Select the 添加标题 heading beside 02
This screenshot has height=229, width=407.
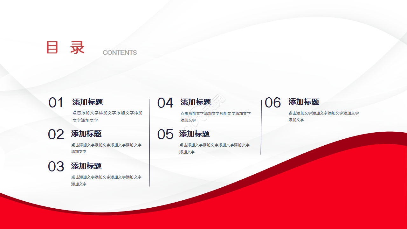[86, 134]
